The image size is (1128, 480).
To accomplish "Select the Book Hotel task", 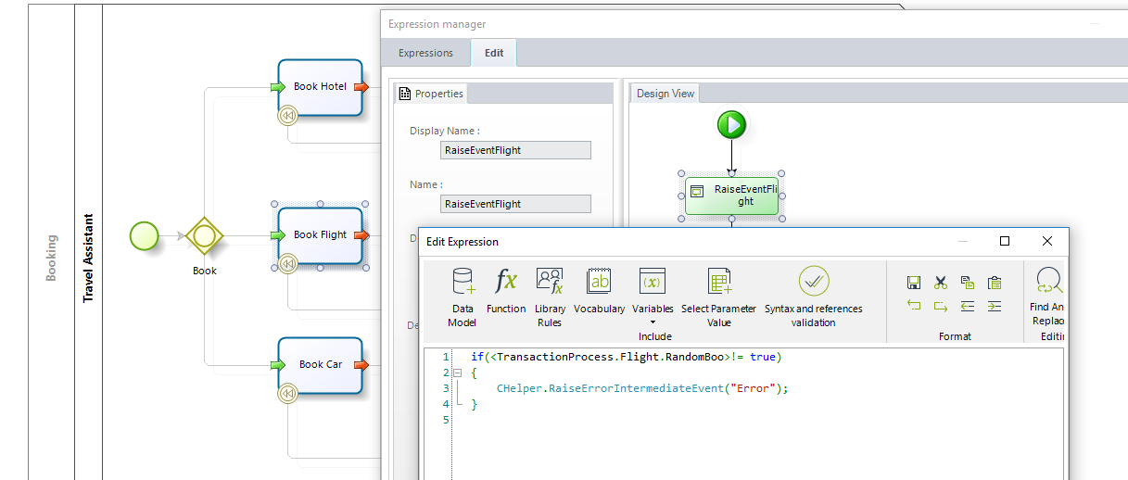I will [x=320, y=87].
